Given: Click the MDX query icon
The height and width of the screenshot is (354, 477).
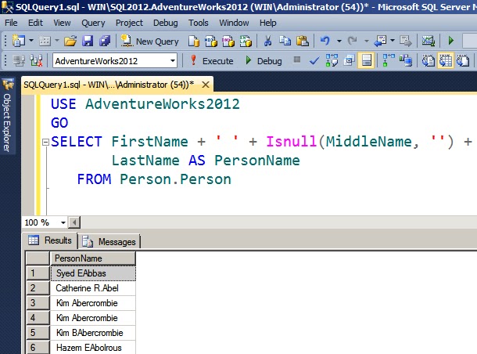Looking at the screenshot, I should tap(211, 41).
